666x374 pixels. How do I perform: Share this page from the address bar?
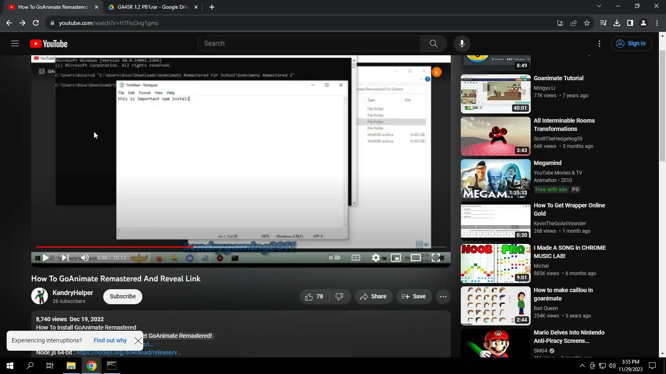point(574,23)
